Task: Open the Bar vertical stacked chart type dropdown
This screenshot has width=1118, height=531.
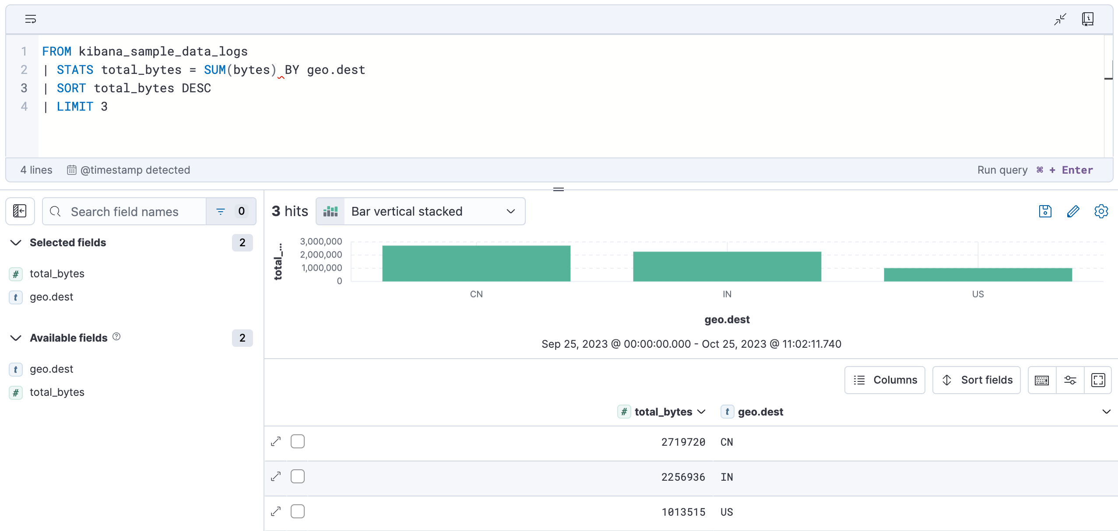Action: click(x=510, y=211)
